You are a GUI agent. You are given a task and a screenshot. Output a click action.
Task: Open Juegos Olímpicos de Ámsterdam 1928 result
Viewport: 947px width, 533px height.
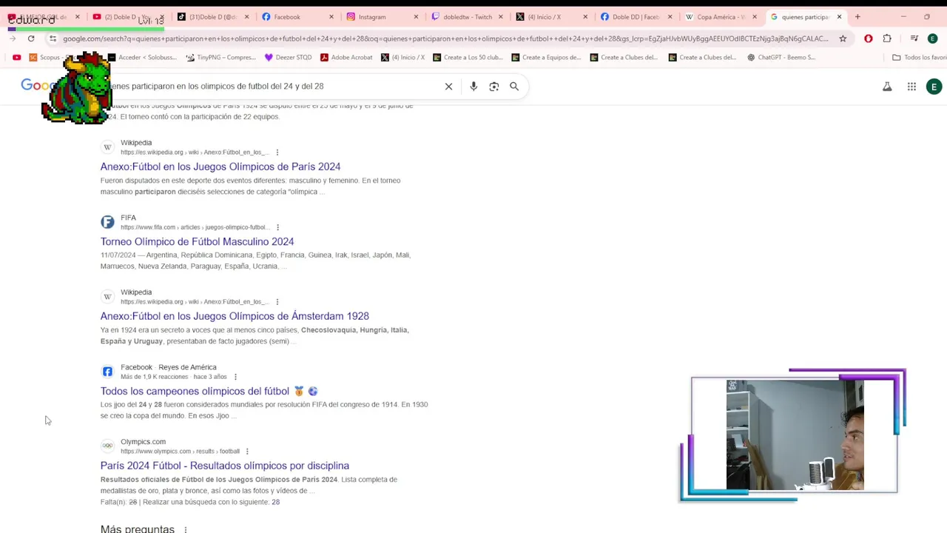(235, 316)
